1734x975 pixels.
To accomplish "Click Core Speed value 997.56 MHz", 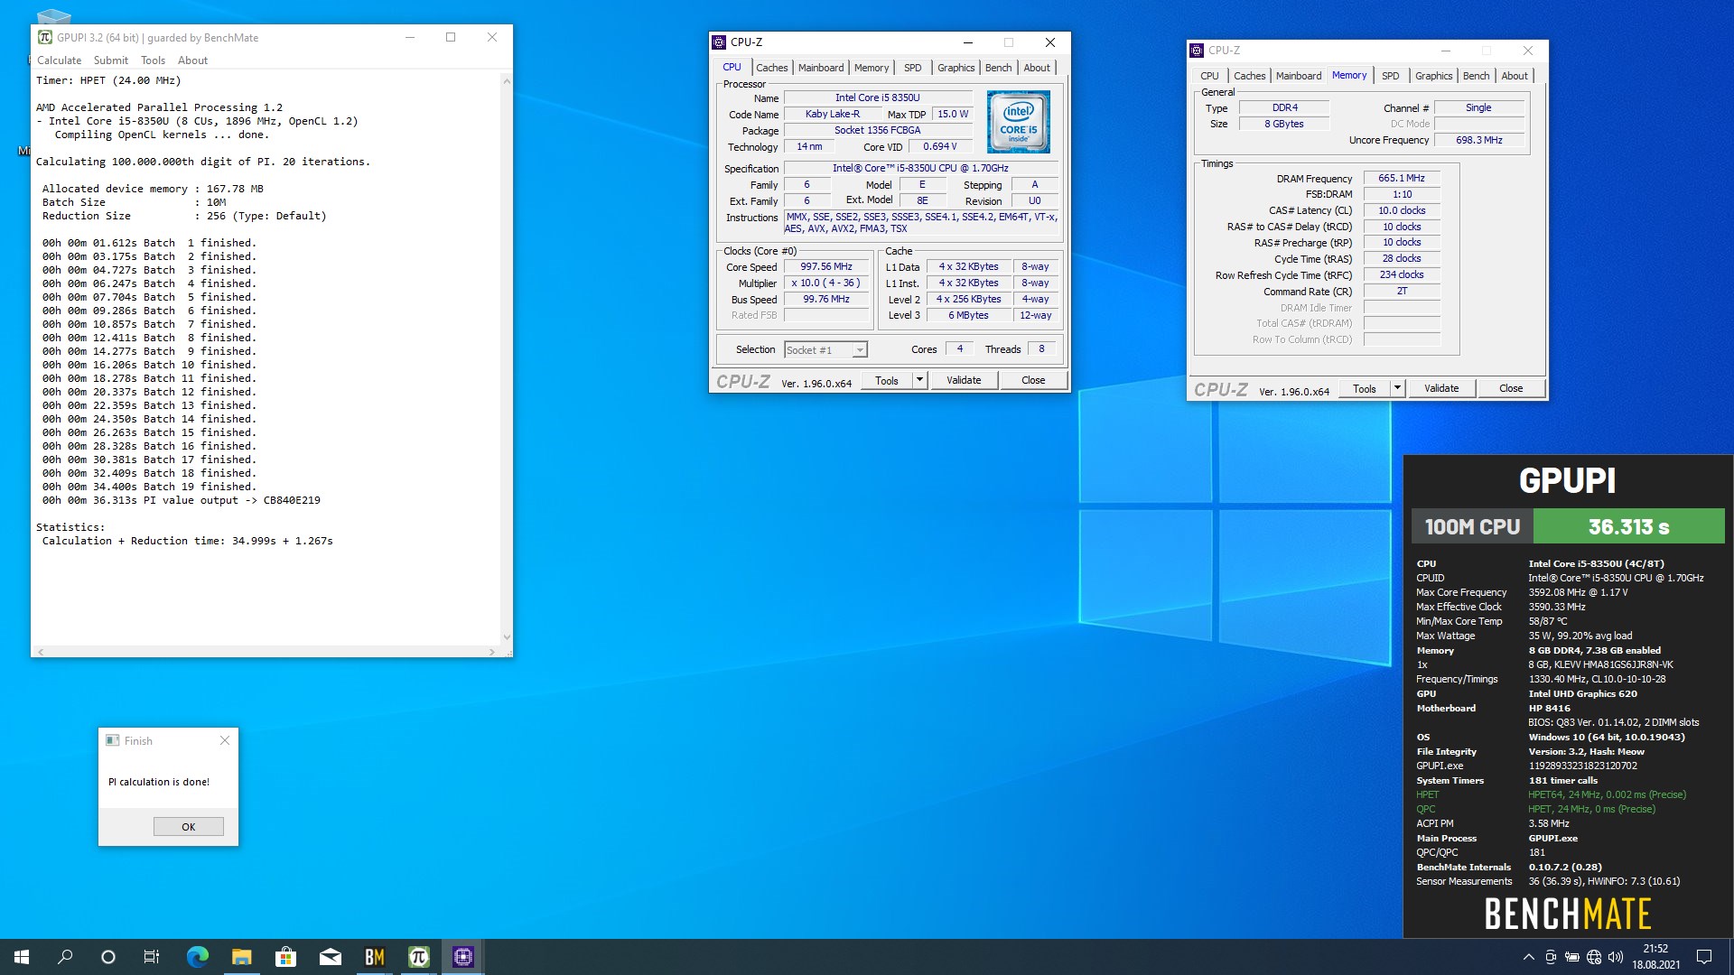I will 826,267.
